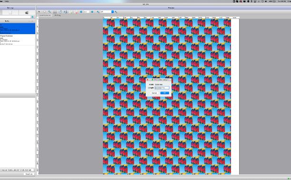291x180 pixels.
Task: Click the zoom-to-fit icon after the dropdown
Action: click(116, 12)
